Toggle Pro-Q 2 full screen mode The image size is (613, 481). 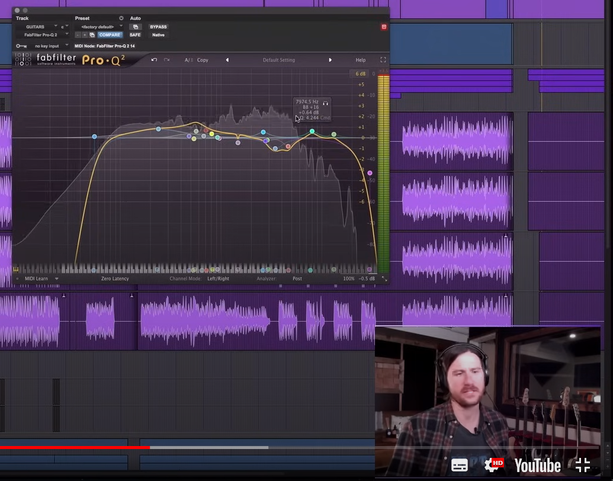(x=383, y=60)
